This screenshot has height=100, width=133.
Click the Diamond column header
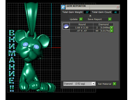point(103,24)
